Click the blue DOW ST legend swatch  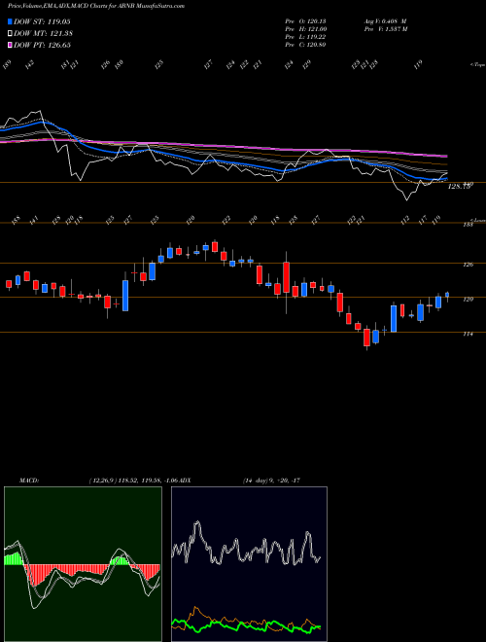10,22
